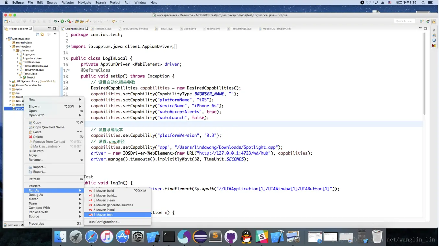Click Collapse All in Project Explorer
Screen dimensions: 439x246
coord(37,34)
